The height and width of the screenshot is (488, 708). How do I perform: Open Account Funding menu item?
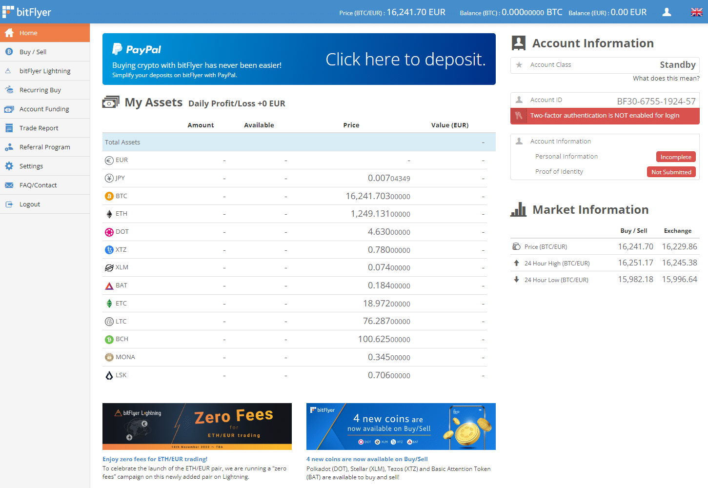tap(45, 109)
